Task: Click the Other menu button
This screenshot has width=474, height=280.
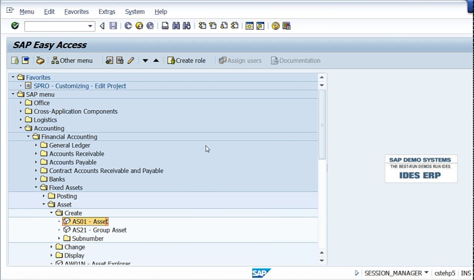Action: pos(72,60)
